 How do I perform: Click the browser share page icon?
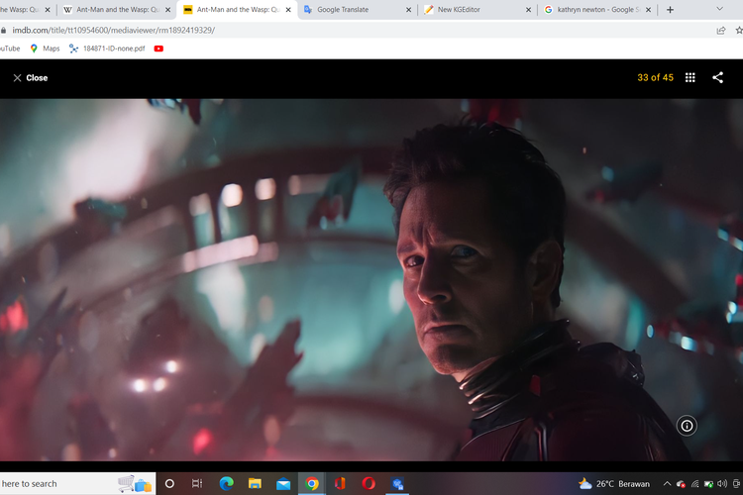point(720,30)
